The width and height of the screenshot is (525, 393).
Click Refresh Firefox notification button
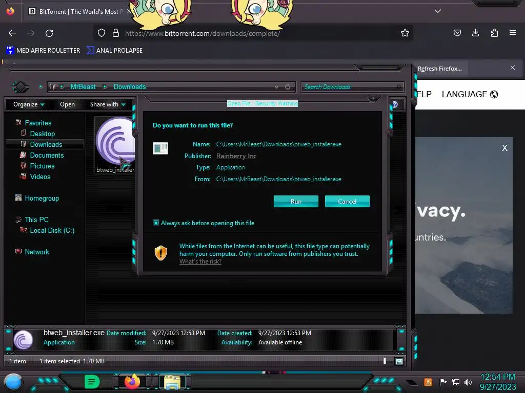[x=439, y=69]
